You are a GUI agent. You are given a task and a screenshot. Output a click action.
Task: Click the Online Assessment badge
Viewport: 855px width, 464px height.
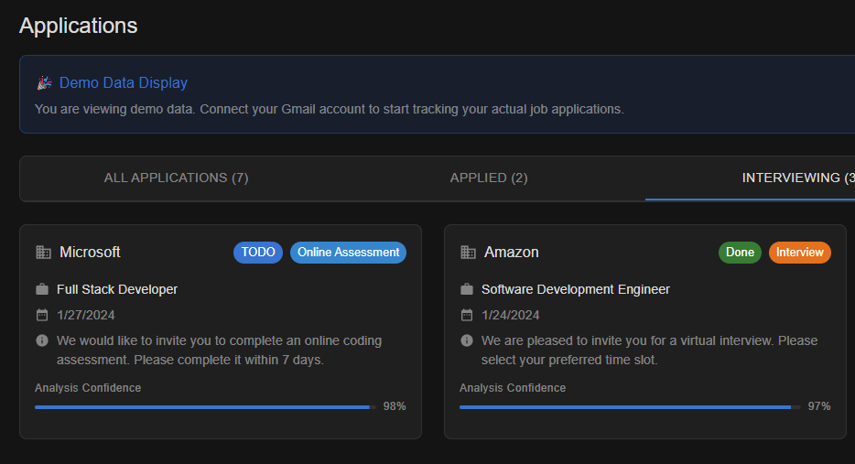coord(348,253)
